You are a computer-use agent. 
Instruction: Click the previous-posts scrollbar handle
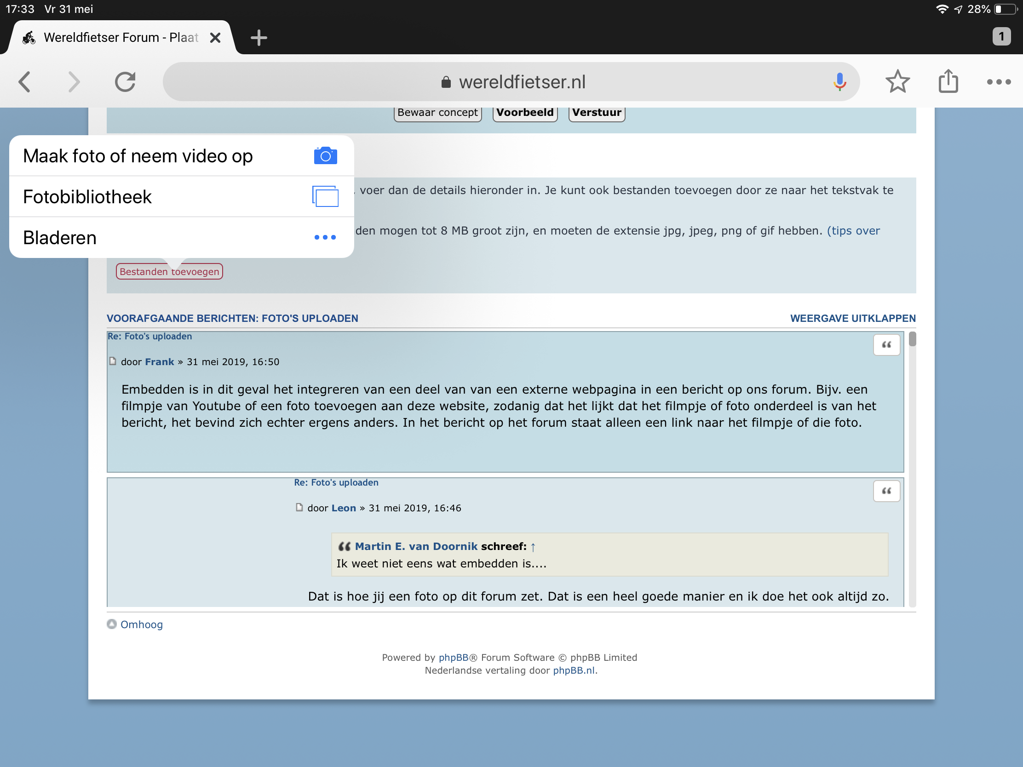[912, 339]
